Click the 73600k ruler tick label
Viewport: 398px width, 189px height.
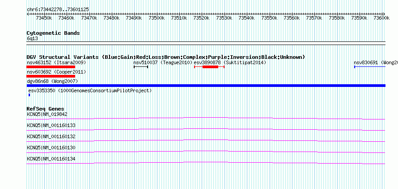[381, 18]
